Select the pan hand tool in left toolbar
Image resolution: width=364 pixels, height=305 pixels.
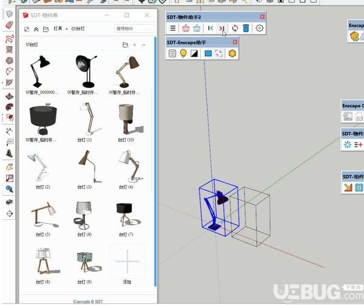(x=9, y=166)
